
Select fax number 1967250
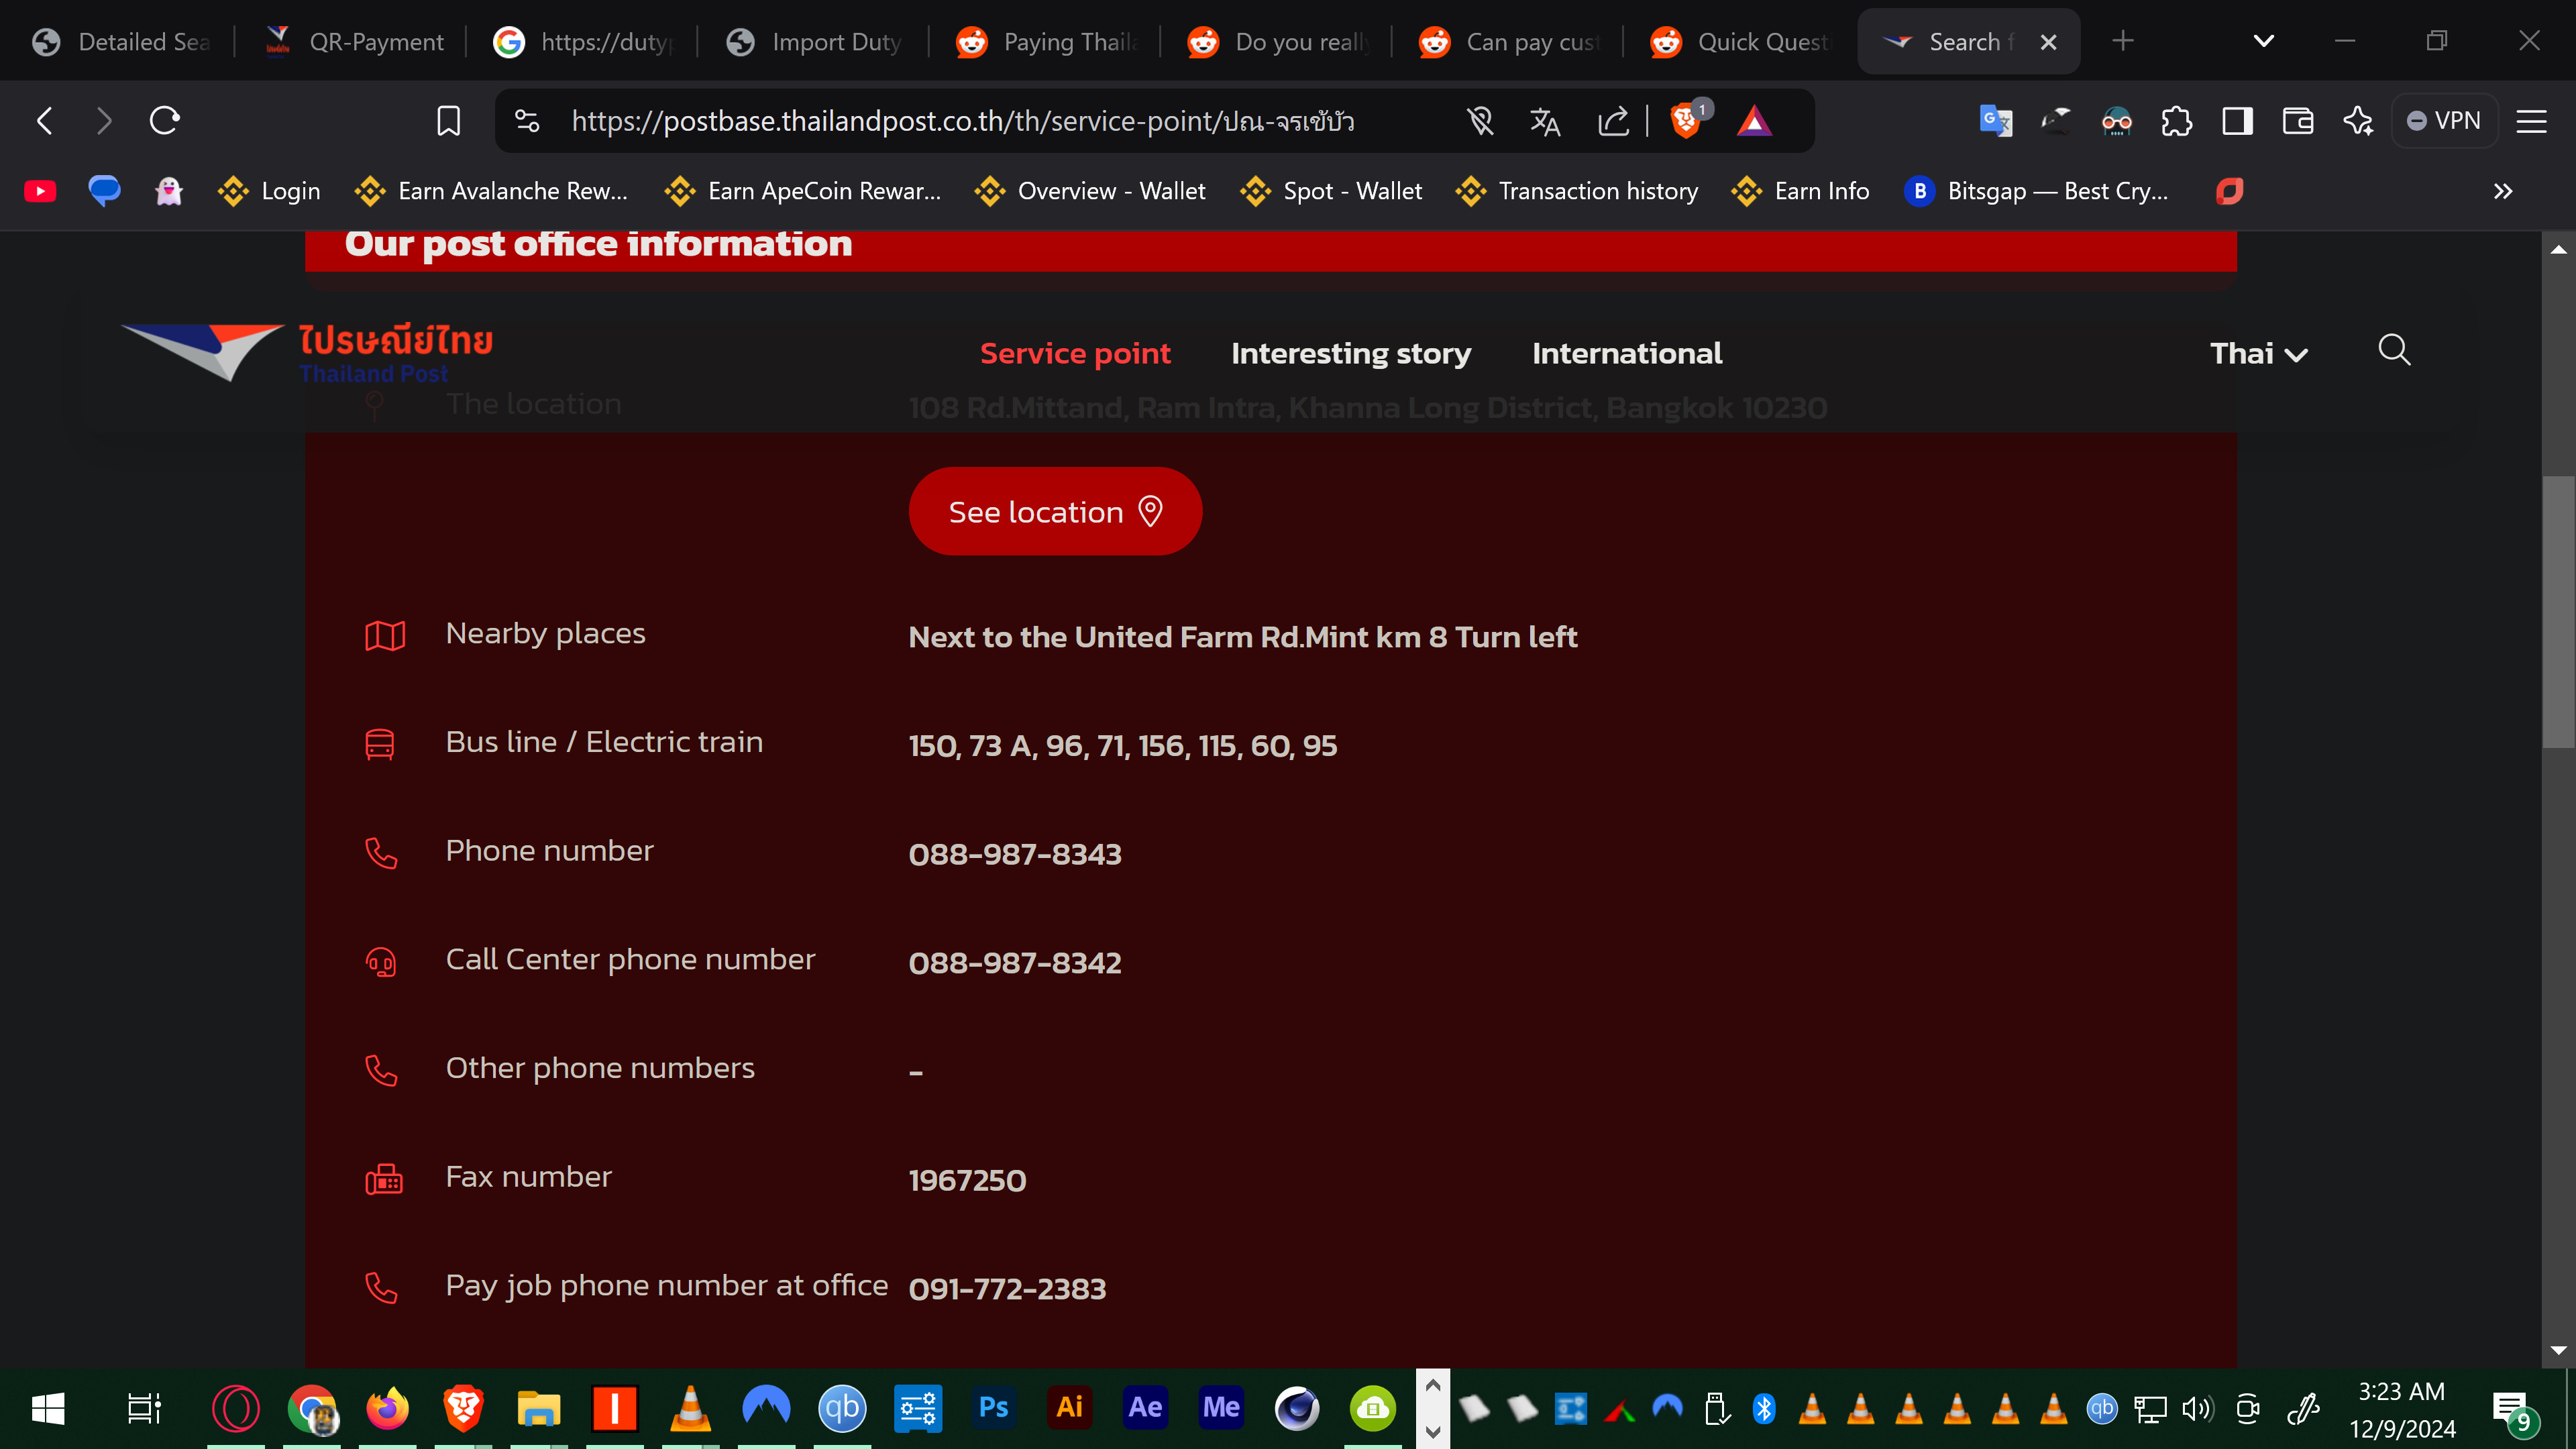pos(967,1181)
